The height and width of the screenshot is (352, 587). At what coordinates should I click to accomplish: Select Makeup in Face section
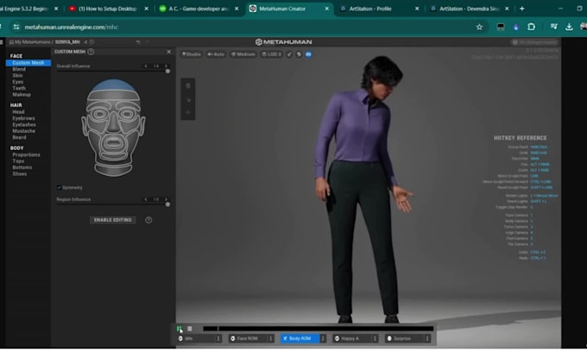(x=22, y=95)
